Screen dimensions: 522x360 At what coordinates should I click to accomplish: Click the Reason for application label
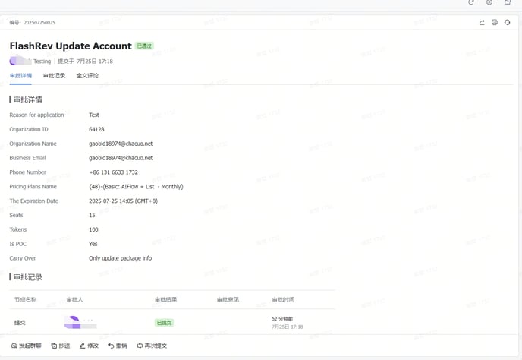tap(36, 115)
